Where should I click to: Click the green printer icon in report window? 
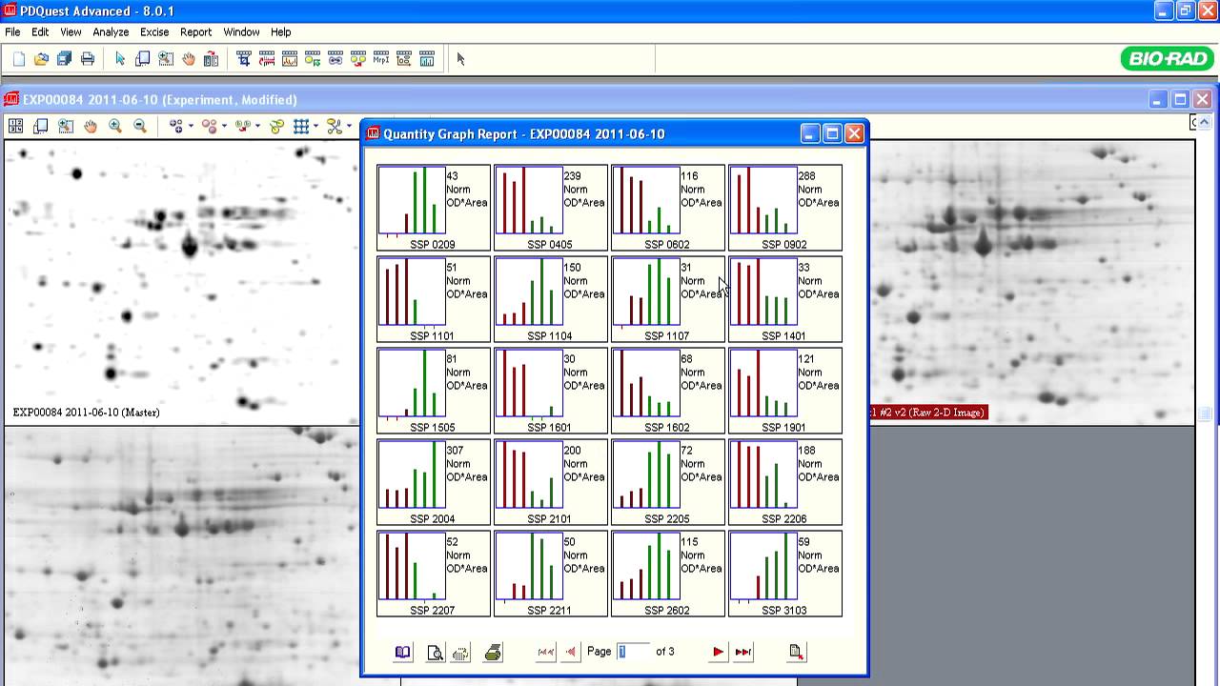[x=493, y=653]
